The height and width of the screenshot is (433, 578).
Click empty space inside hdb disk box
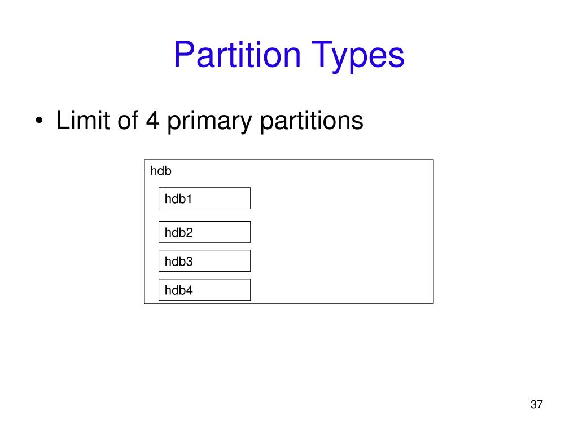click(343, 236)
